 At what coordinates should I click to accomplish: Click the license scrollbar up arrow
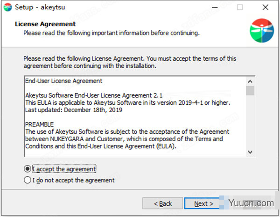click(x=250, y=80)
